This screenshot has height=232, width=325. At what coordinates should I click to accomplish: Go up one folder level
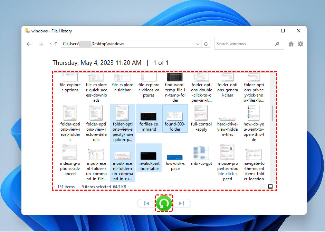click(x=56, y=44)
